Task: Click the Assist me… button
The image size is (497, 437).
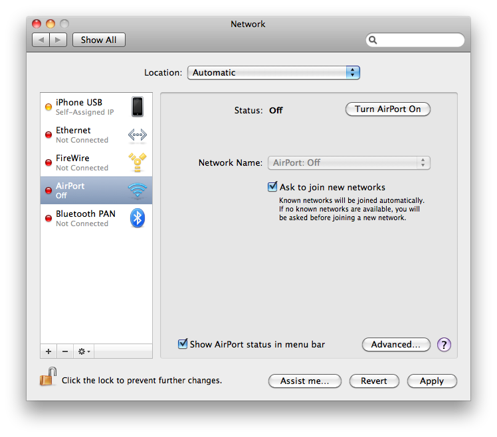Action: coord(304,381)
